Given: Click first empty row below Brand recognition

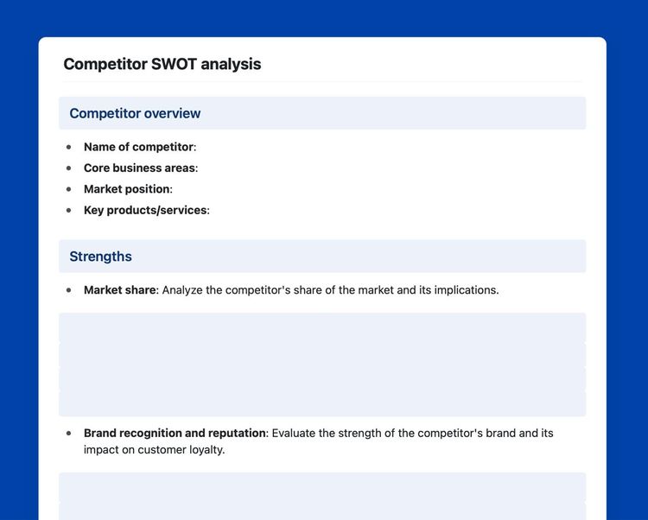Looking at the screenshot, I should (322, 486).
